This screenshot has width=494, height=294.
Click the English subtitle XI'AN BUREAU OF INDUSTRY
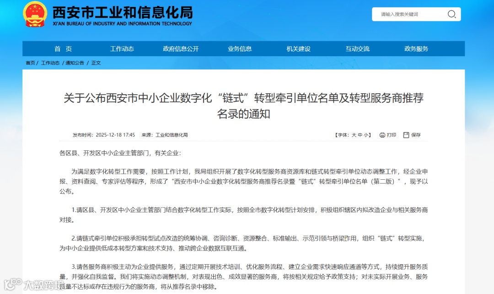click(x=122, y=24)
